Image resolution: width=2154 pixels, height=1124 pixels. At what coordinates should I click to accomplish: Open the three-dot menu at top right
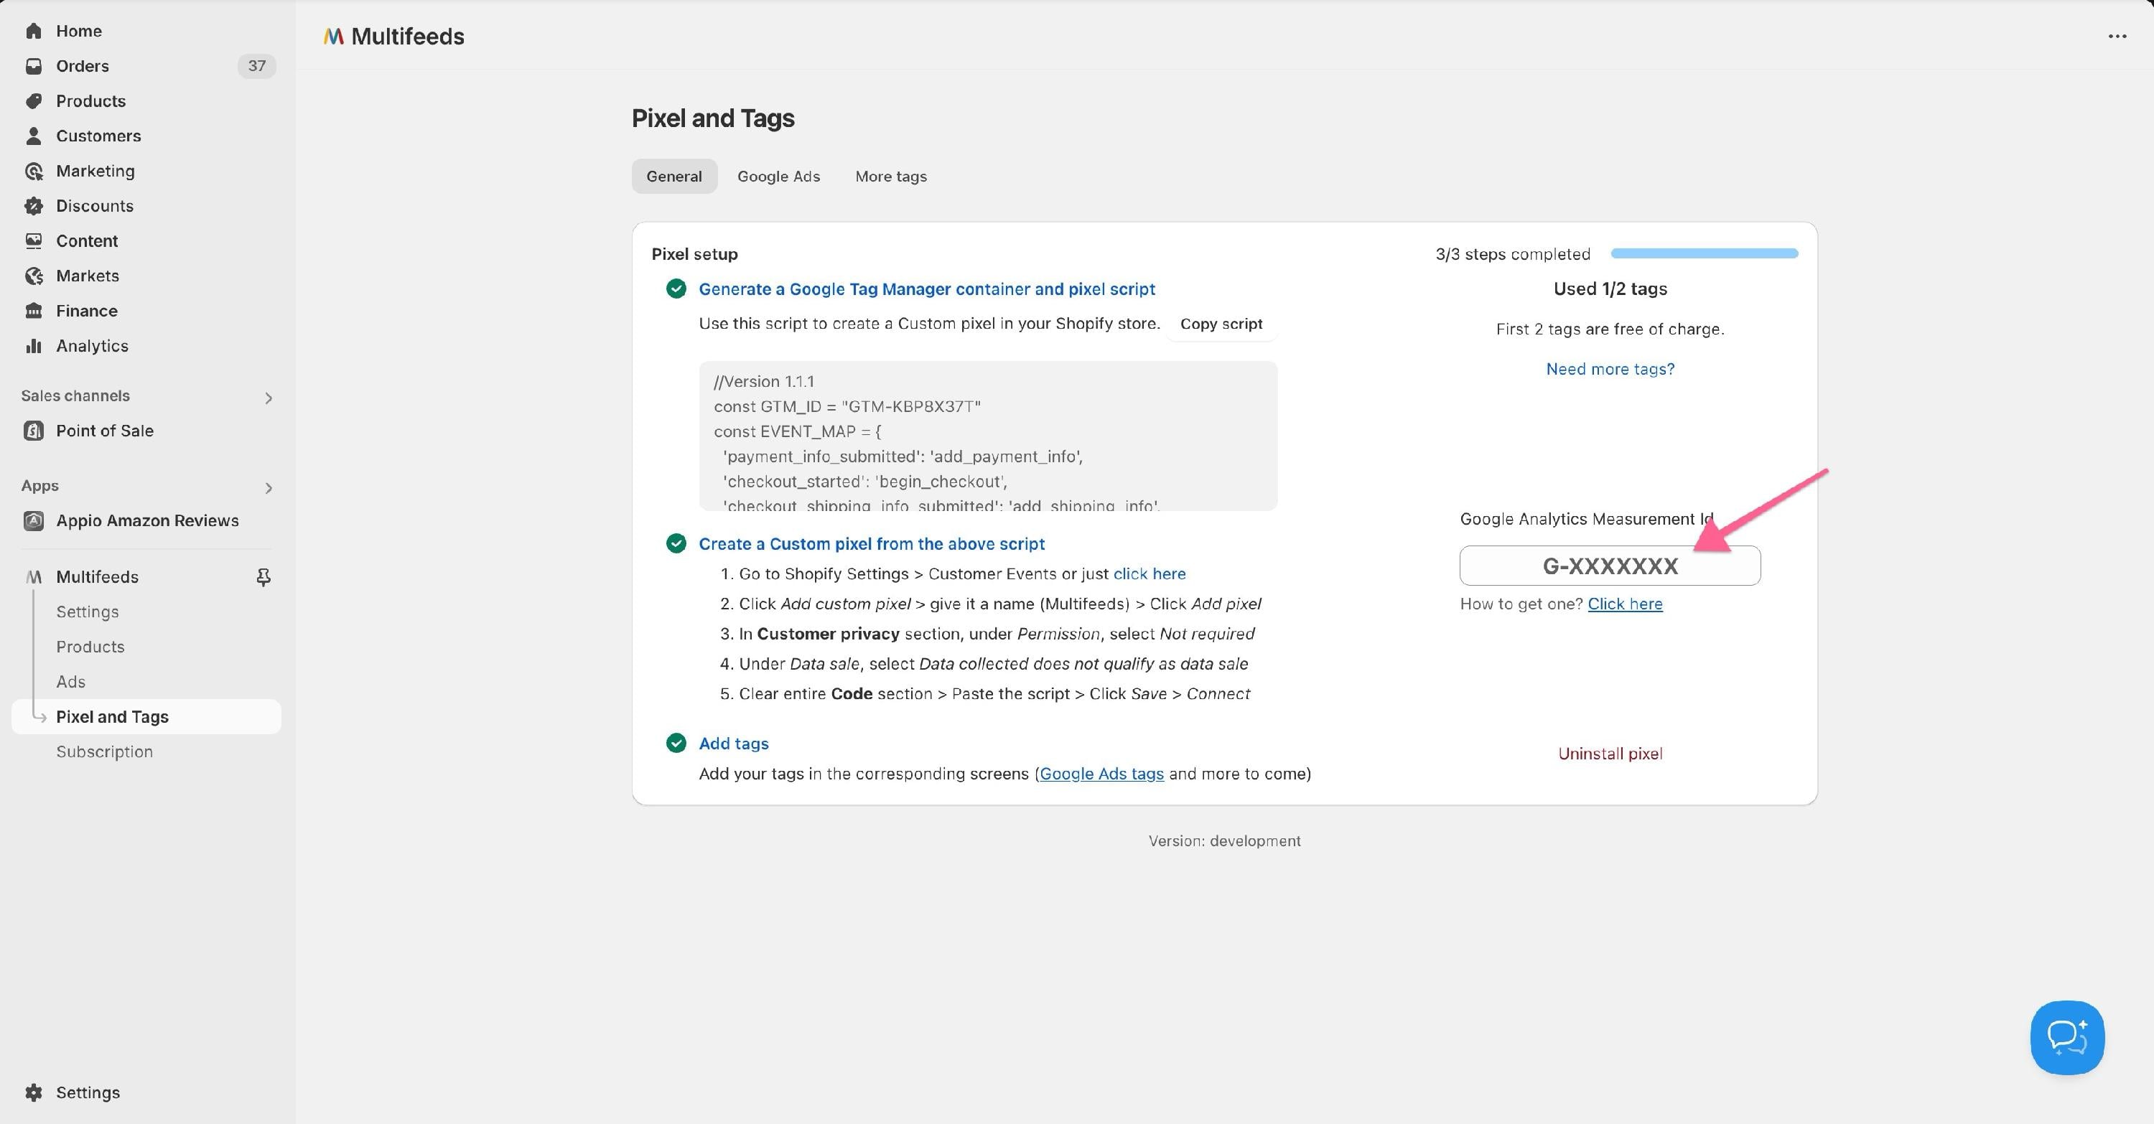(2117, 36)
